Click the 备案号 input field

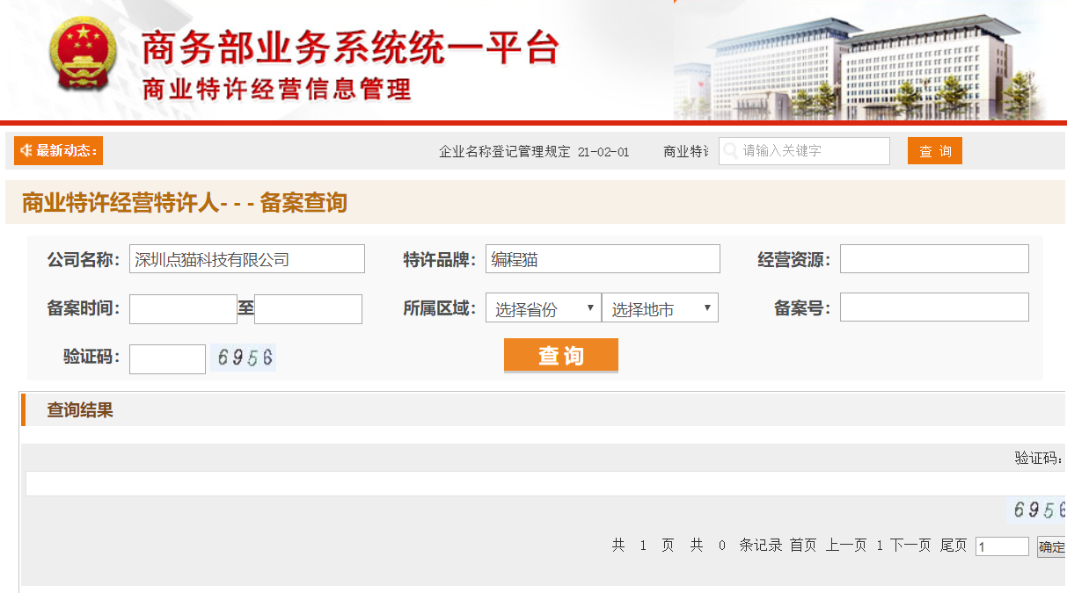point(934,307)
